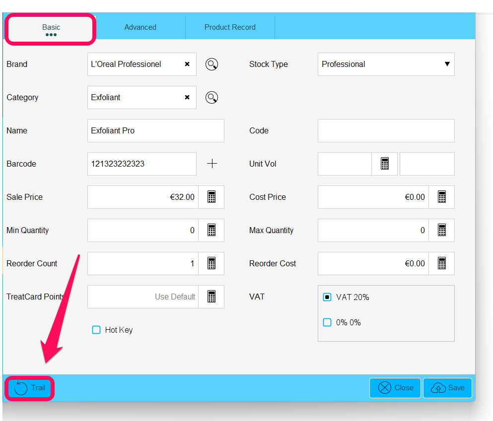The image size is (493, 421).
Task: Select the 0% 0% VAT option
Action: (x=327, y=322)
